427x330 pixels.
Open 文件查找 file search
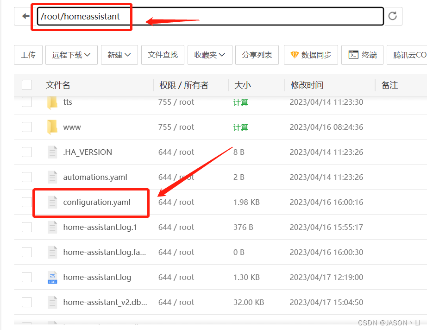(163, 55)
